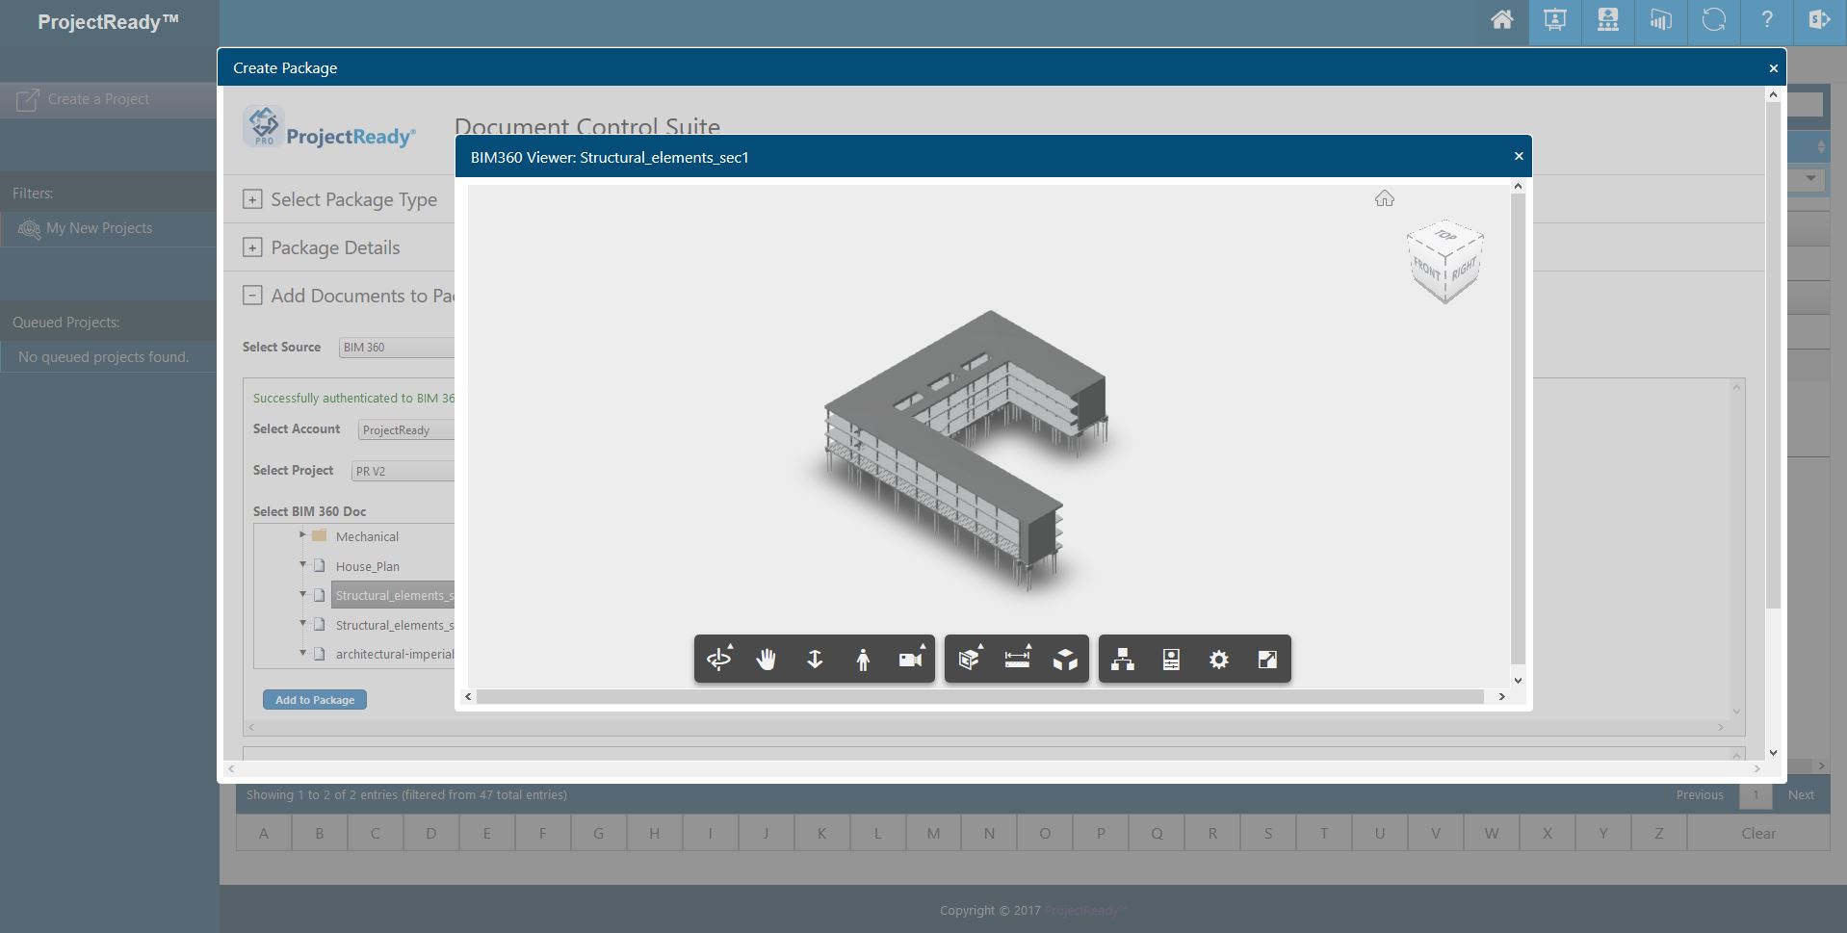Click the Create a Project icon
1847x933 pixels.
click(28, 99)
